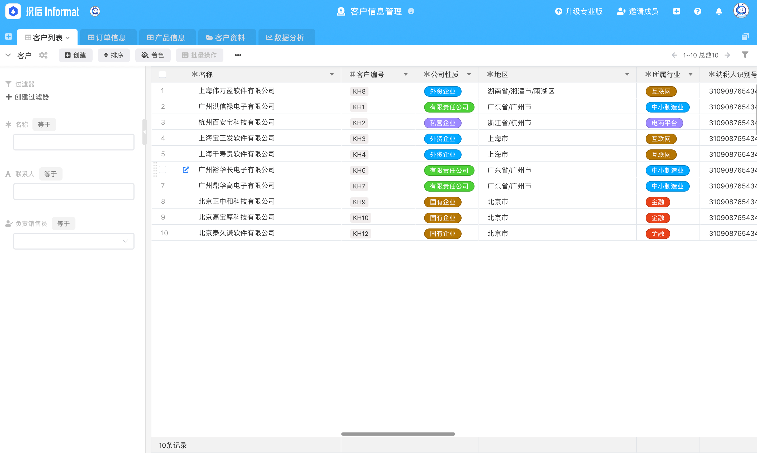
Task: Open the 名称 column dropdown
Action: coord(332,74)
